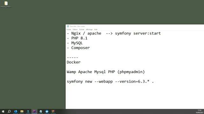The image size is (204, 114).
Task: Switch to the purple IDE taskbar icon
Action: pos(34,111)
